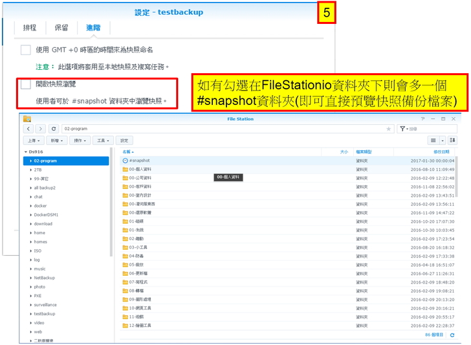The height and width of the screenshot is (345, 471).
Task: Click the folder icon of 12-搶圖工具
Action: point(126,326)
